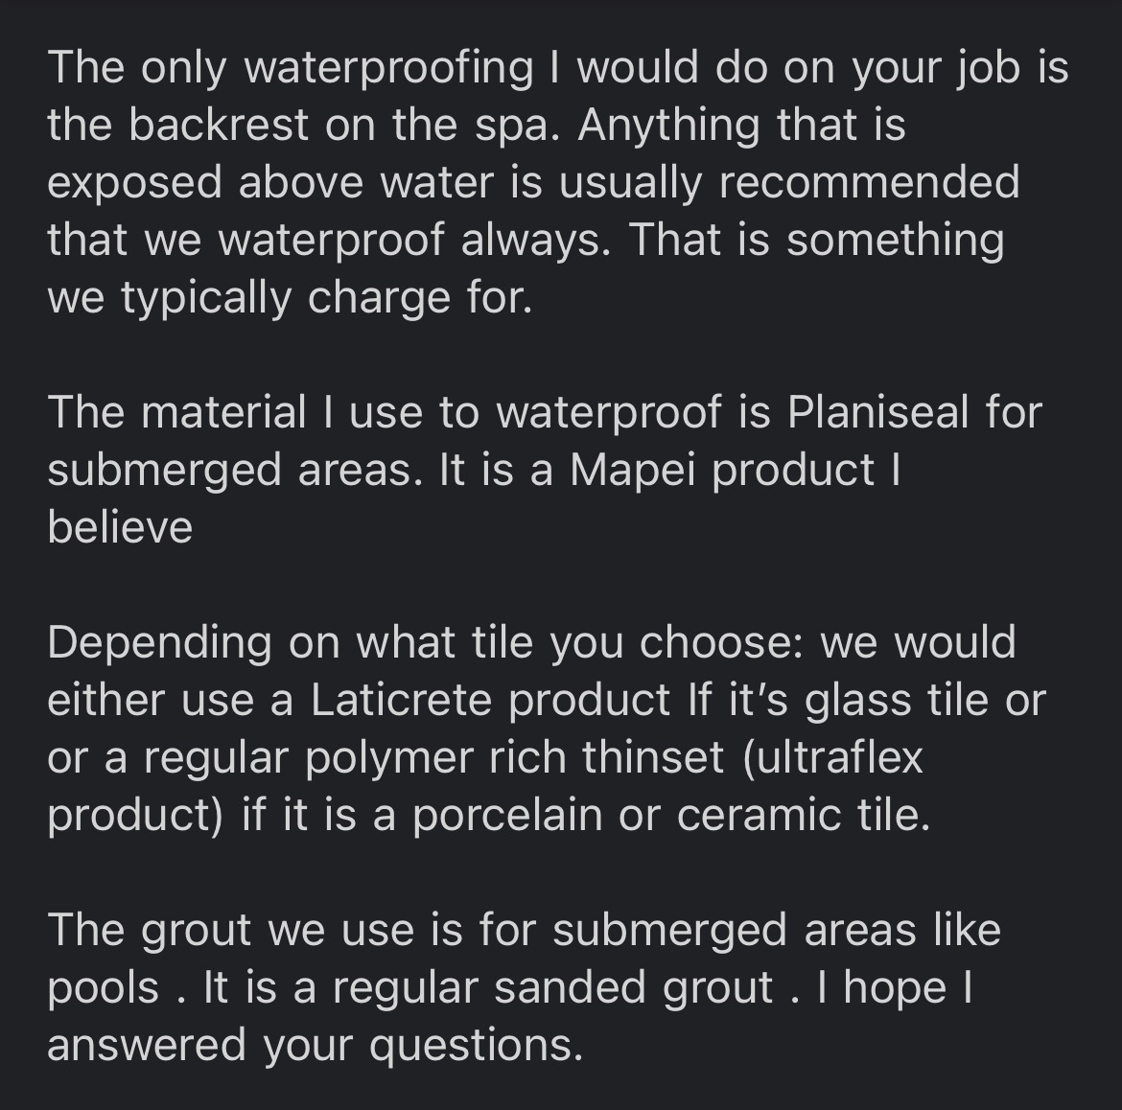Viewport: 1122px width, 1110px height.
Task: Click the phrase 'charge for.' in first paragraph
Action: coord(420,297)
